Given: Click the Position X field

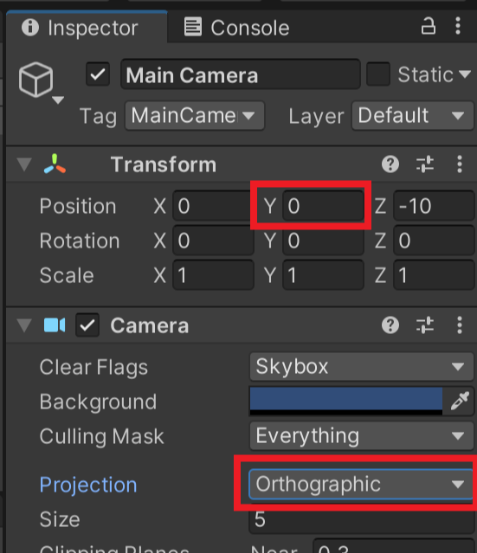Looking at the screenshot, I should (212, 206).
